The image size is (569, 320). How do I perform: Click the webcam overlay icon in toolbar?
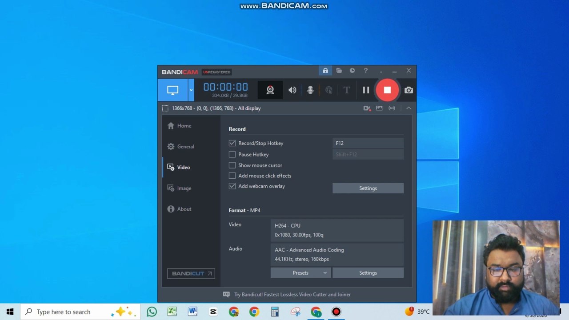coord(270,90)
